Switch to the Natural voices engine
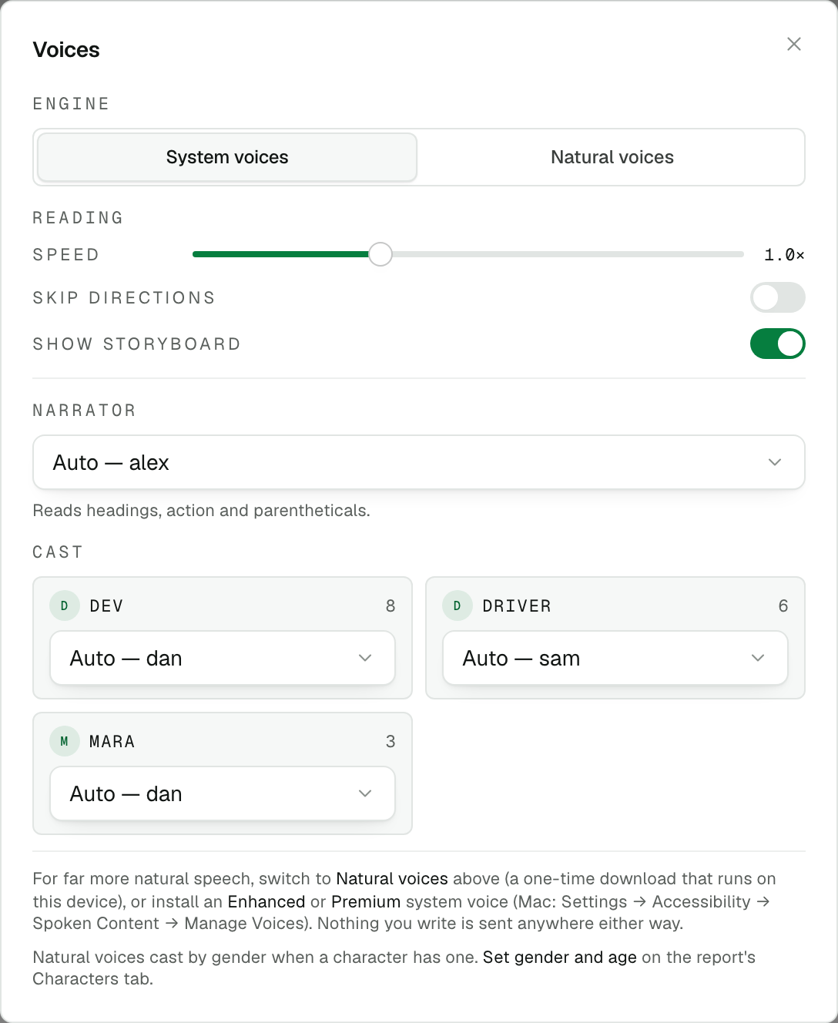838x1023 pixels. point(612,157)
